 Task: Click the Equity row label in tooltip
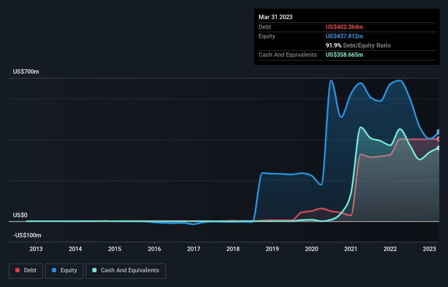[267, 36]
